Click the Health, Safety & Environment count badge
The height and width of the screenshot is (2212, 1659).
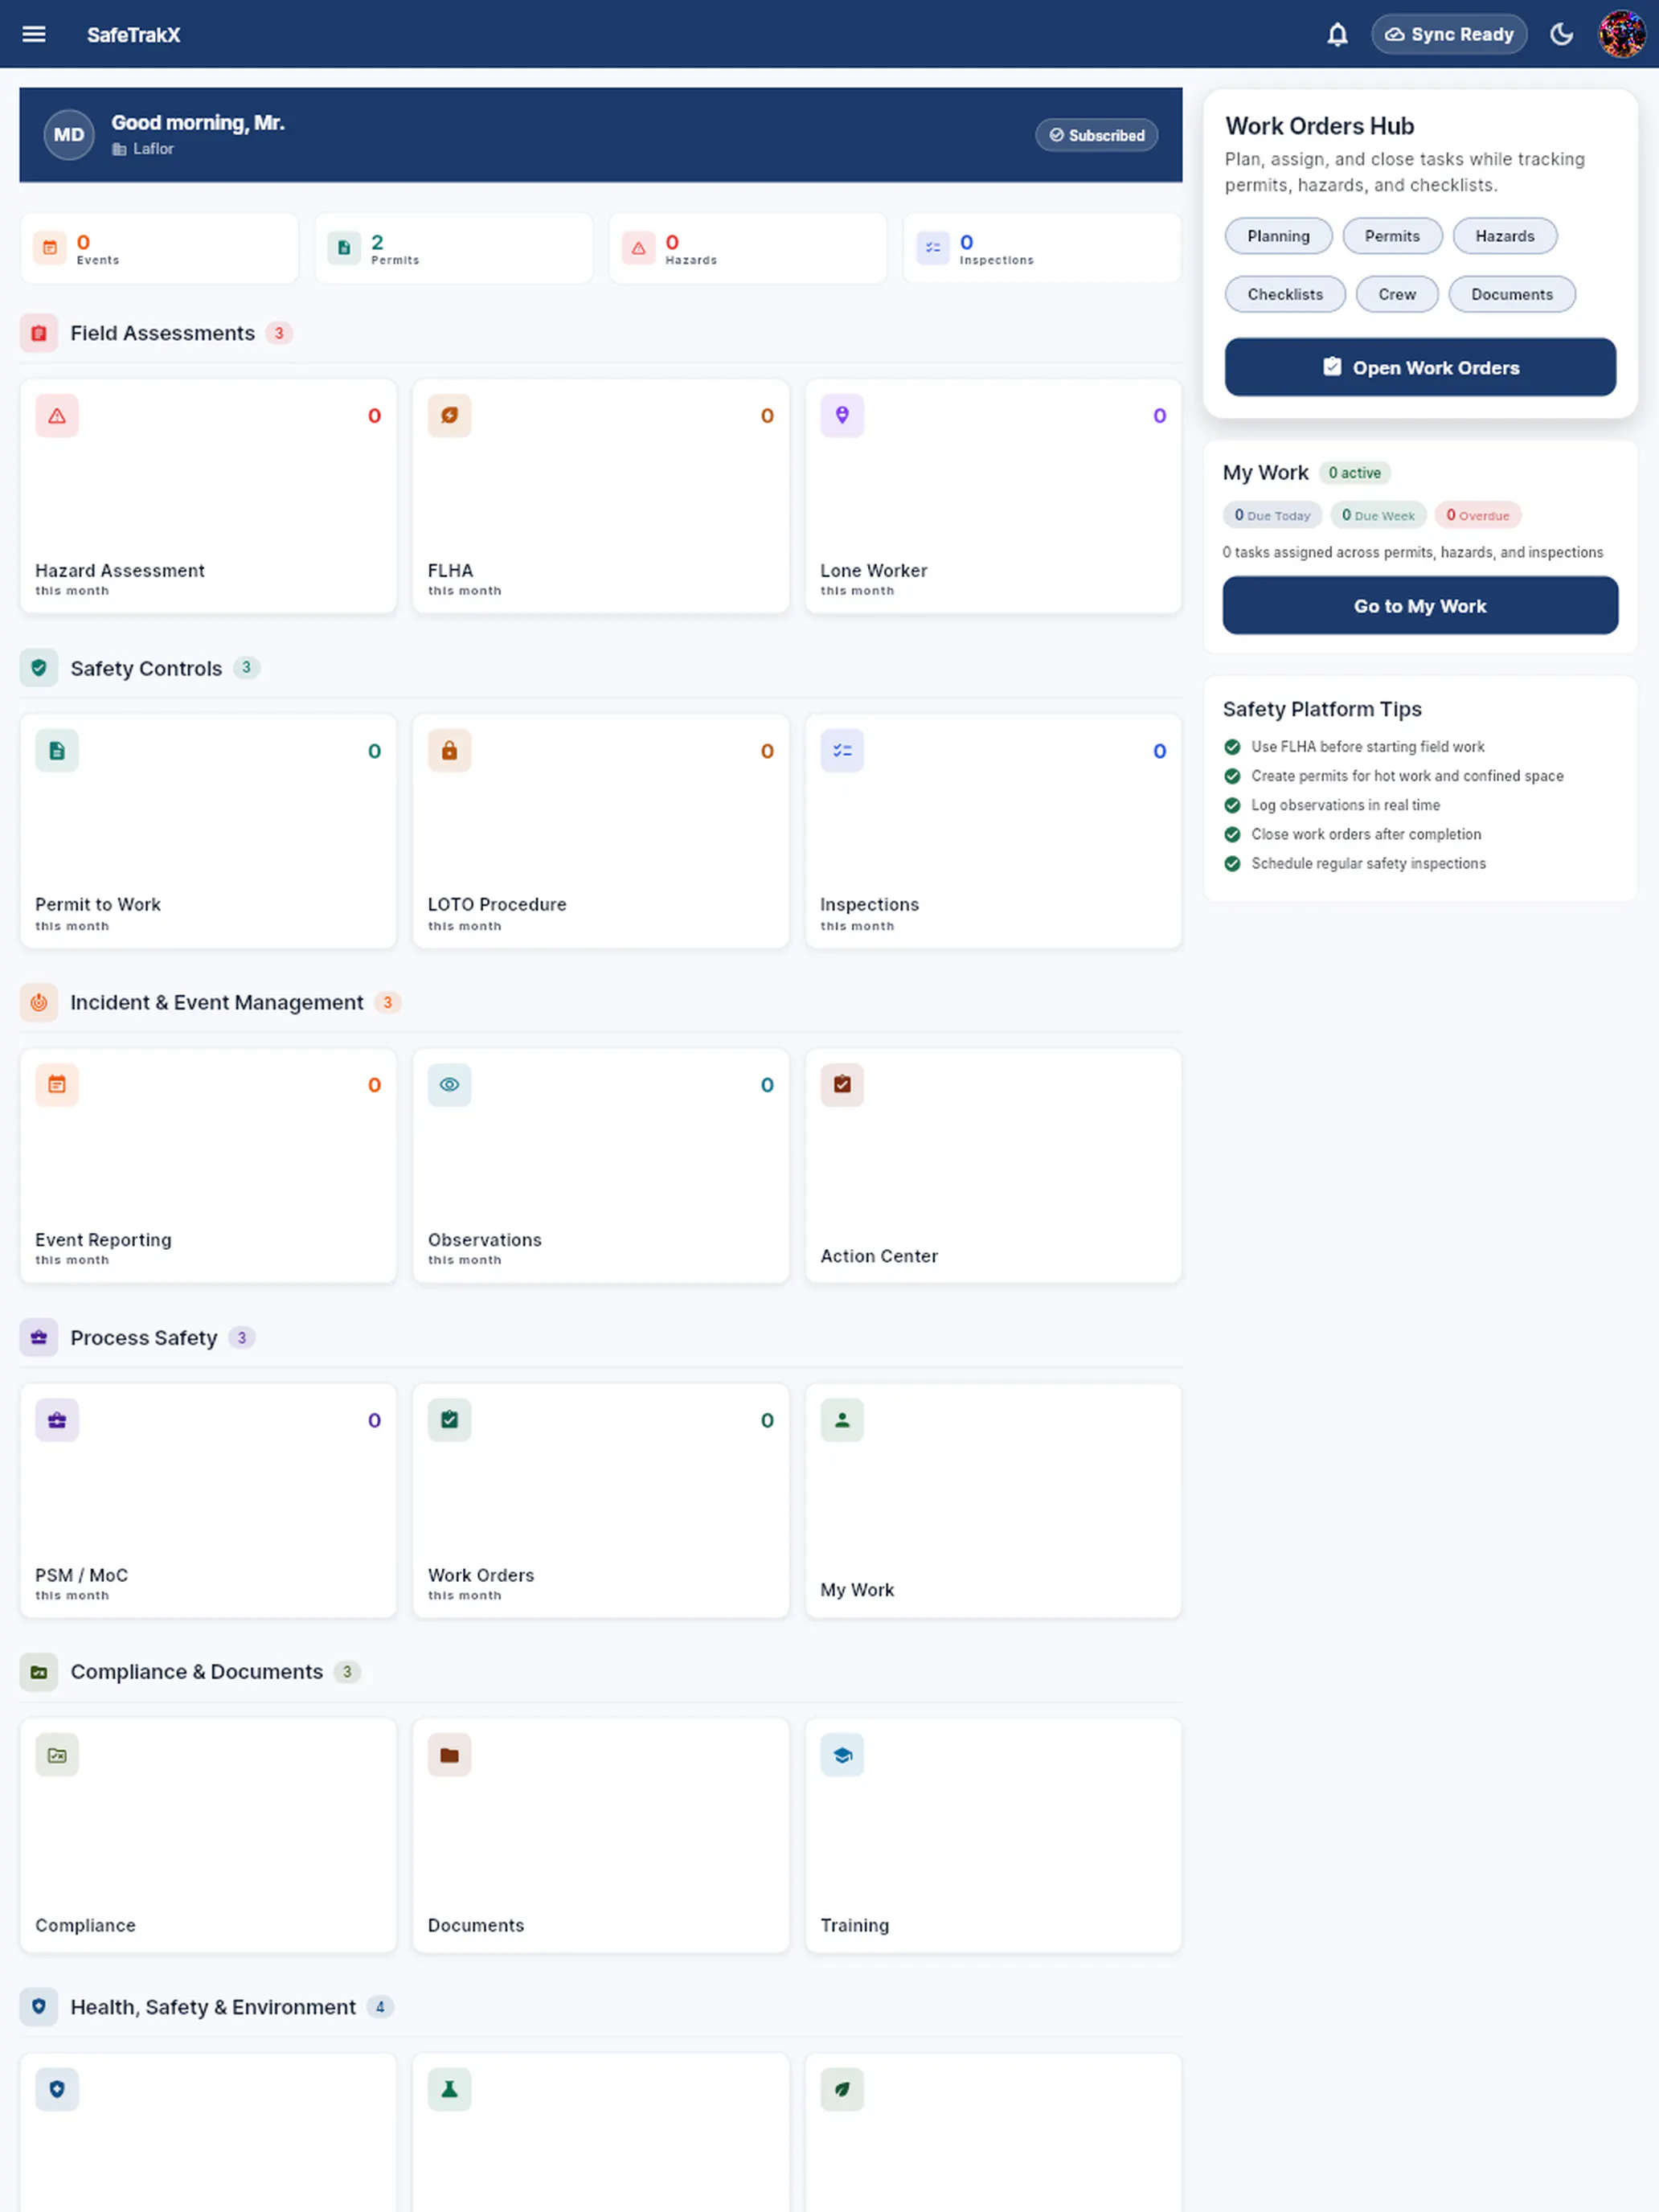[379, 2007]
